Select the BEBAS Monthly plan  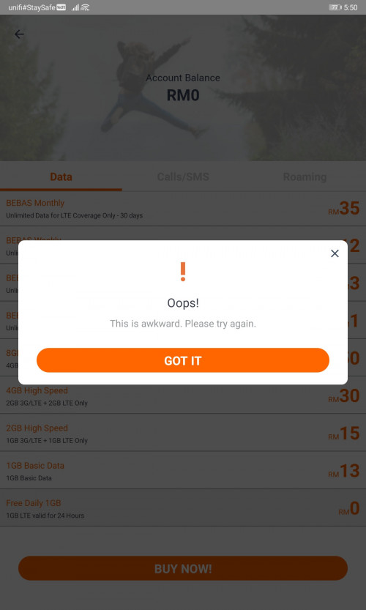pos(183,209)
